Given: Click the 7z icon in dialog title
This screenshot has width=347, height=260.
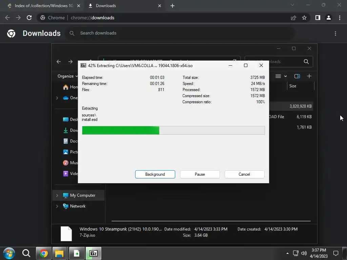Looking at the screenshot, I should click(83, 65).
